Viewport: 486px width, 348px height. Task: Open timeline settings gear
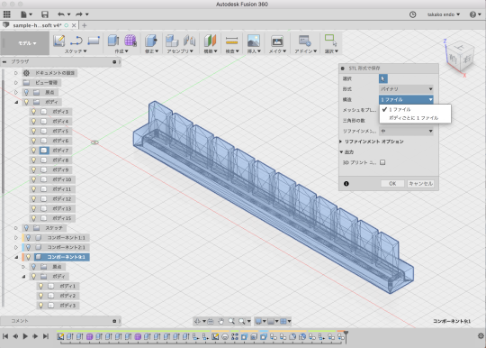point(481,336)
